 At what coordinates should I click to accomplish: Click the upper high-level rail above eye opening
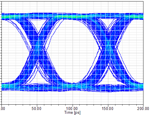pyautogui.click(x=73, y=16)
